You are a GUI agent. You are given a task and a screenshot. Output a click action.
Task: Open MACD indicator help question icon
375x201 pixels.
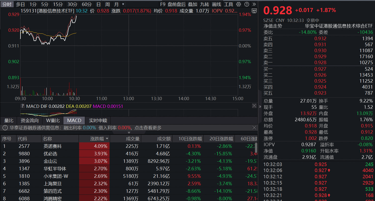[23, 106]
